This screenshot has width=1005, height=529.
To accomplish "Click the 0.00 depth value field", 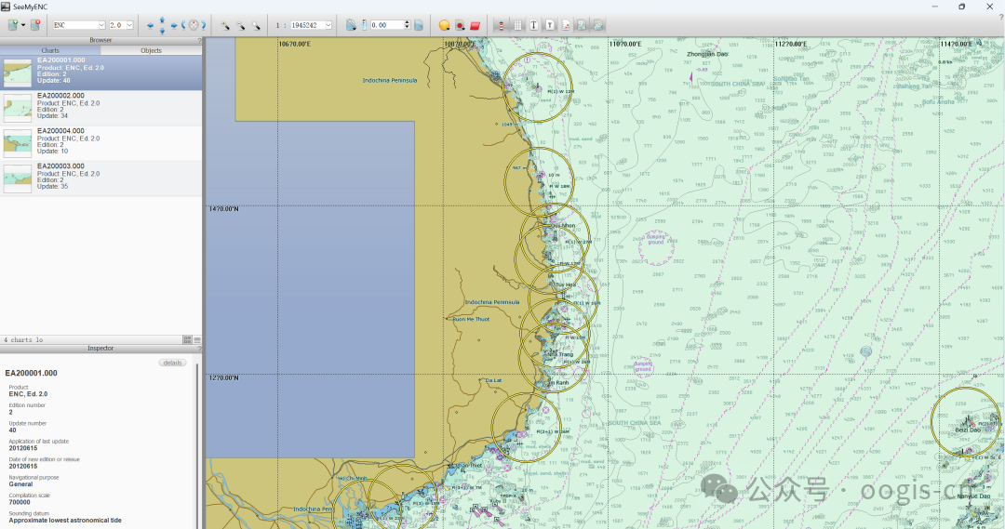I will point(386,25).
